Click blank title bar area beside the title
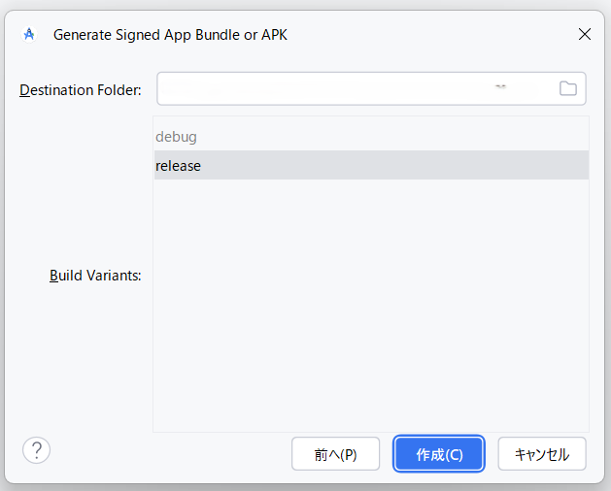 [427, 35]
